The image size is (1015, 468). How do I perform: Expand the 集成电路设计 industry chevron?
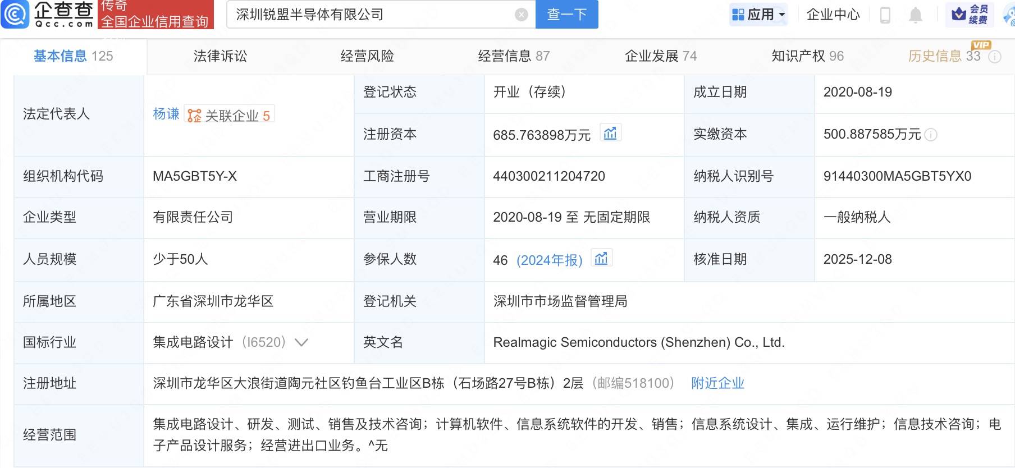click(x=301, y=342)
